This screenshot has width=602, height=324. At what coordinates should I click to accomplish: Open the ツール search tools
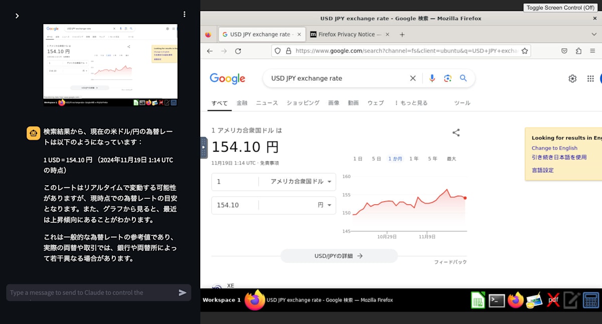click(462, 103)
